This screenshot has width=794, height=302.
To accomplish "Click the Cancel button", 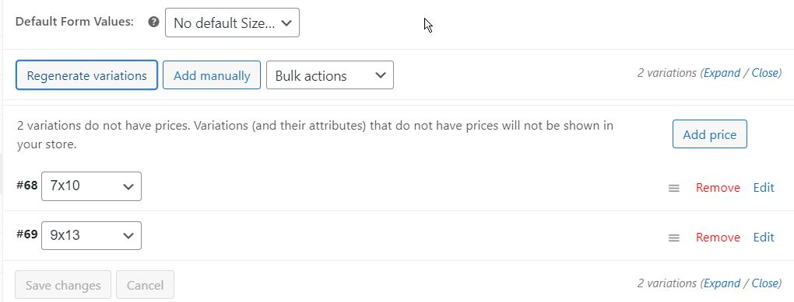I will (x=145, y=285).
